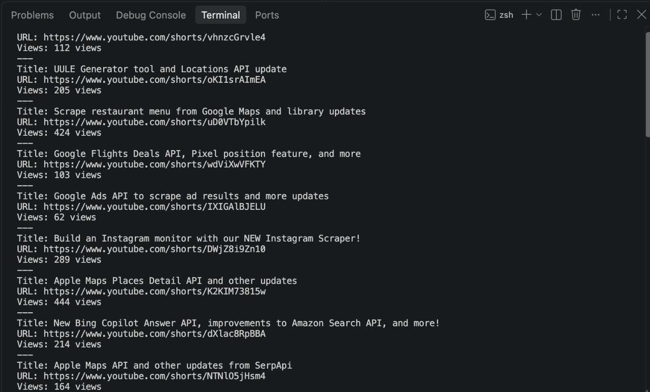The height and width of the screenshot is (392, 650).
Task: Expand the launch profile dropdown chevron
Action: [539, 15]
